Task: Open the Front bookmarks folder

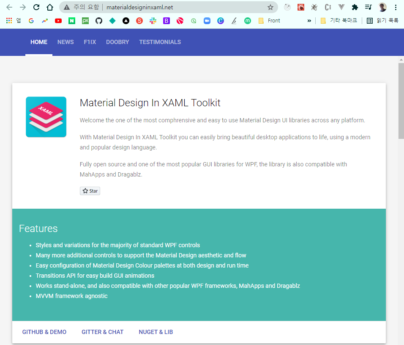Action: point(269,21)
